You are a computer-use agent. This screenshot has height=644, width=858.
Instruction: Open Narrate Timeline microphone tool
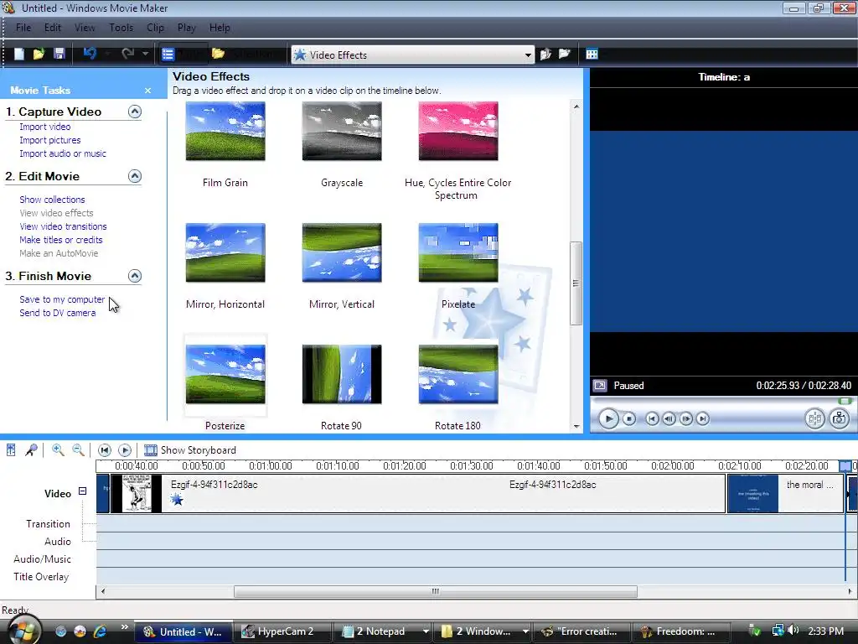[31, 450]
